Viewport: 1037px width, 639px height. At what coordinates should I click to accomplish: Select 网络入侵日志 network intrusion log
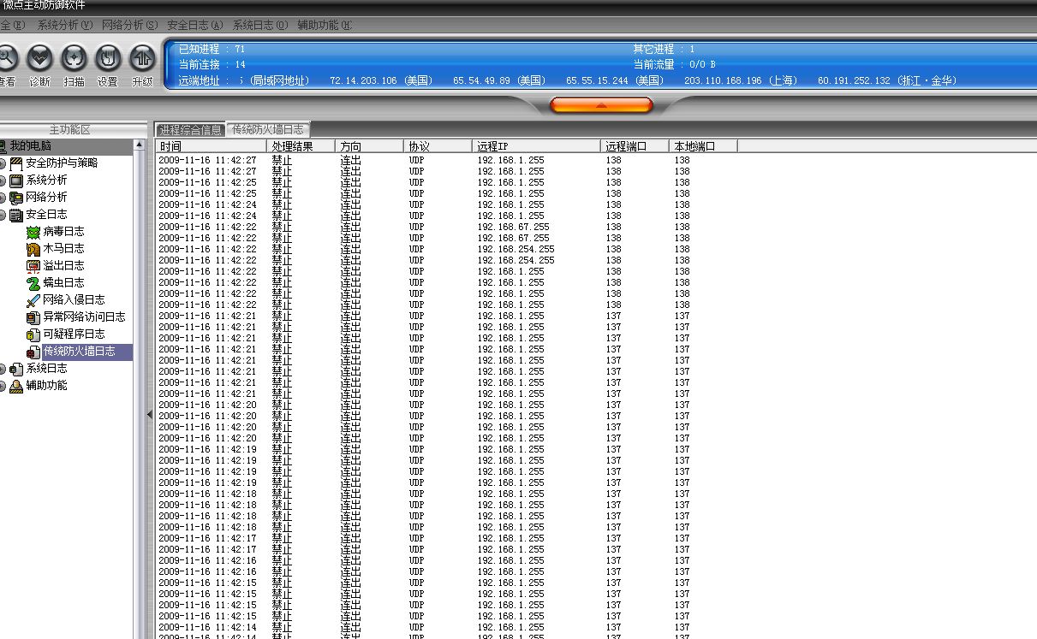click(74, 300)
